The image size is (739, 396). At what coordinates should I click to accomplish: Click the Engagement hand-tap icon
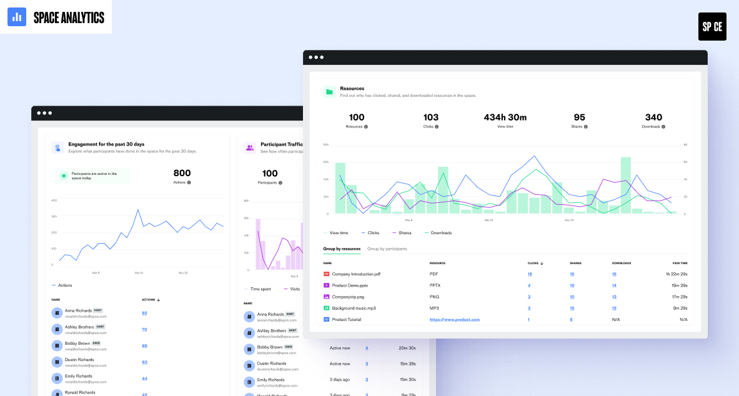57,148
